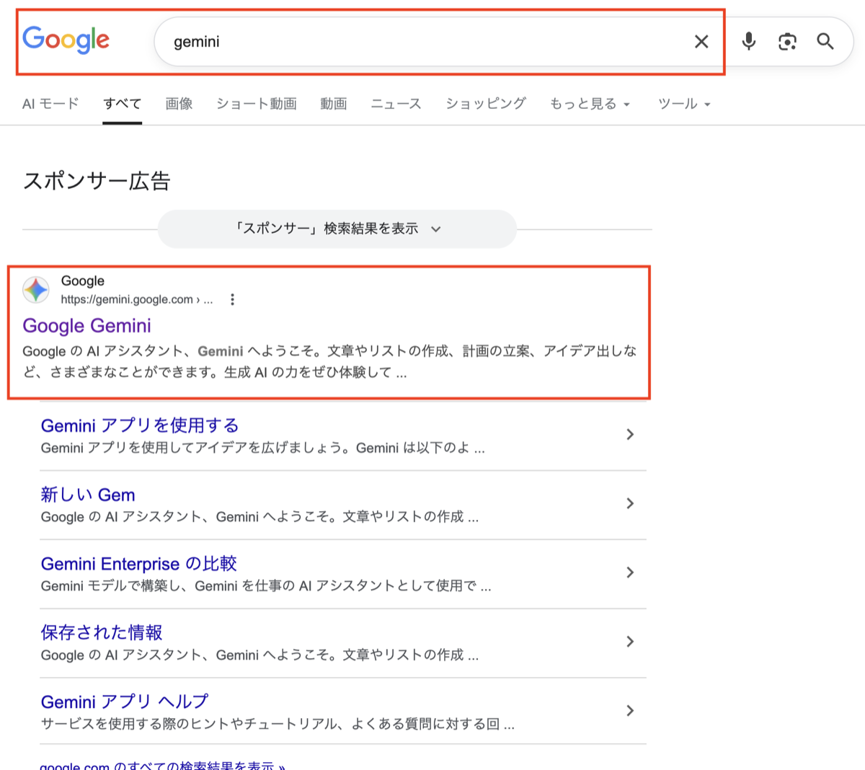Click the search magnifier icon
The width and height of the screenshot is (865, 770).
tap(825, 41)
